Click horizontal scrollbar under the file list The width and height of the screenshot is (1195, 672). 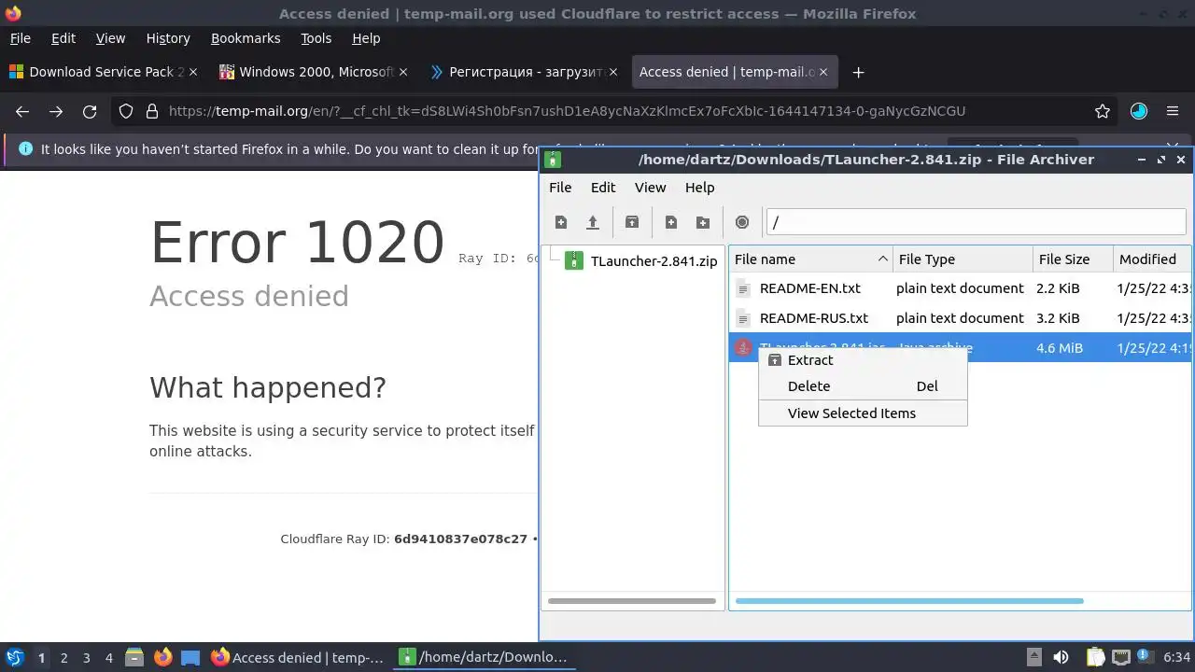(x=909, y=601)
